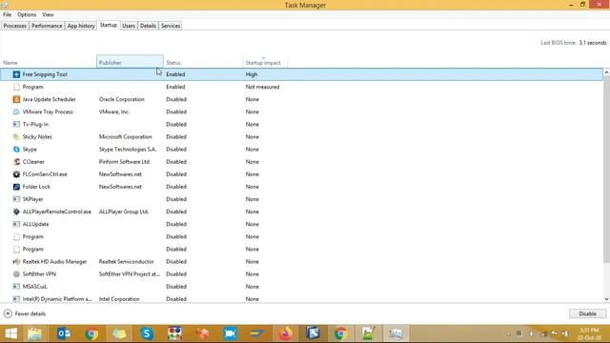Click the Intel(R) Dynamic Platform icon
Screen dimensions: 610x343
(x=16, y=298)
